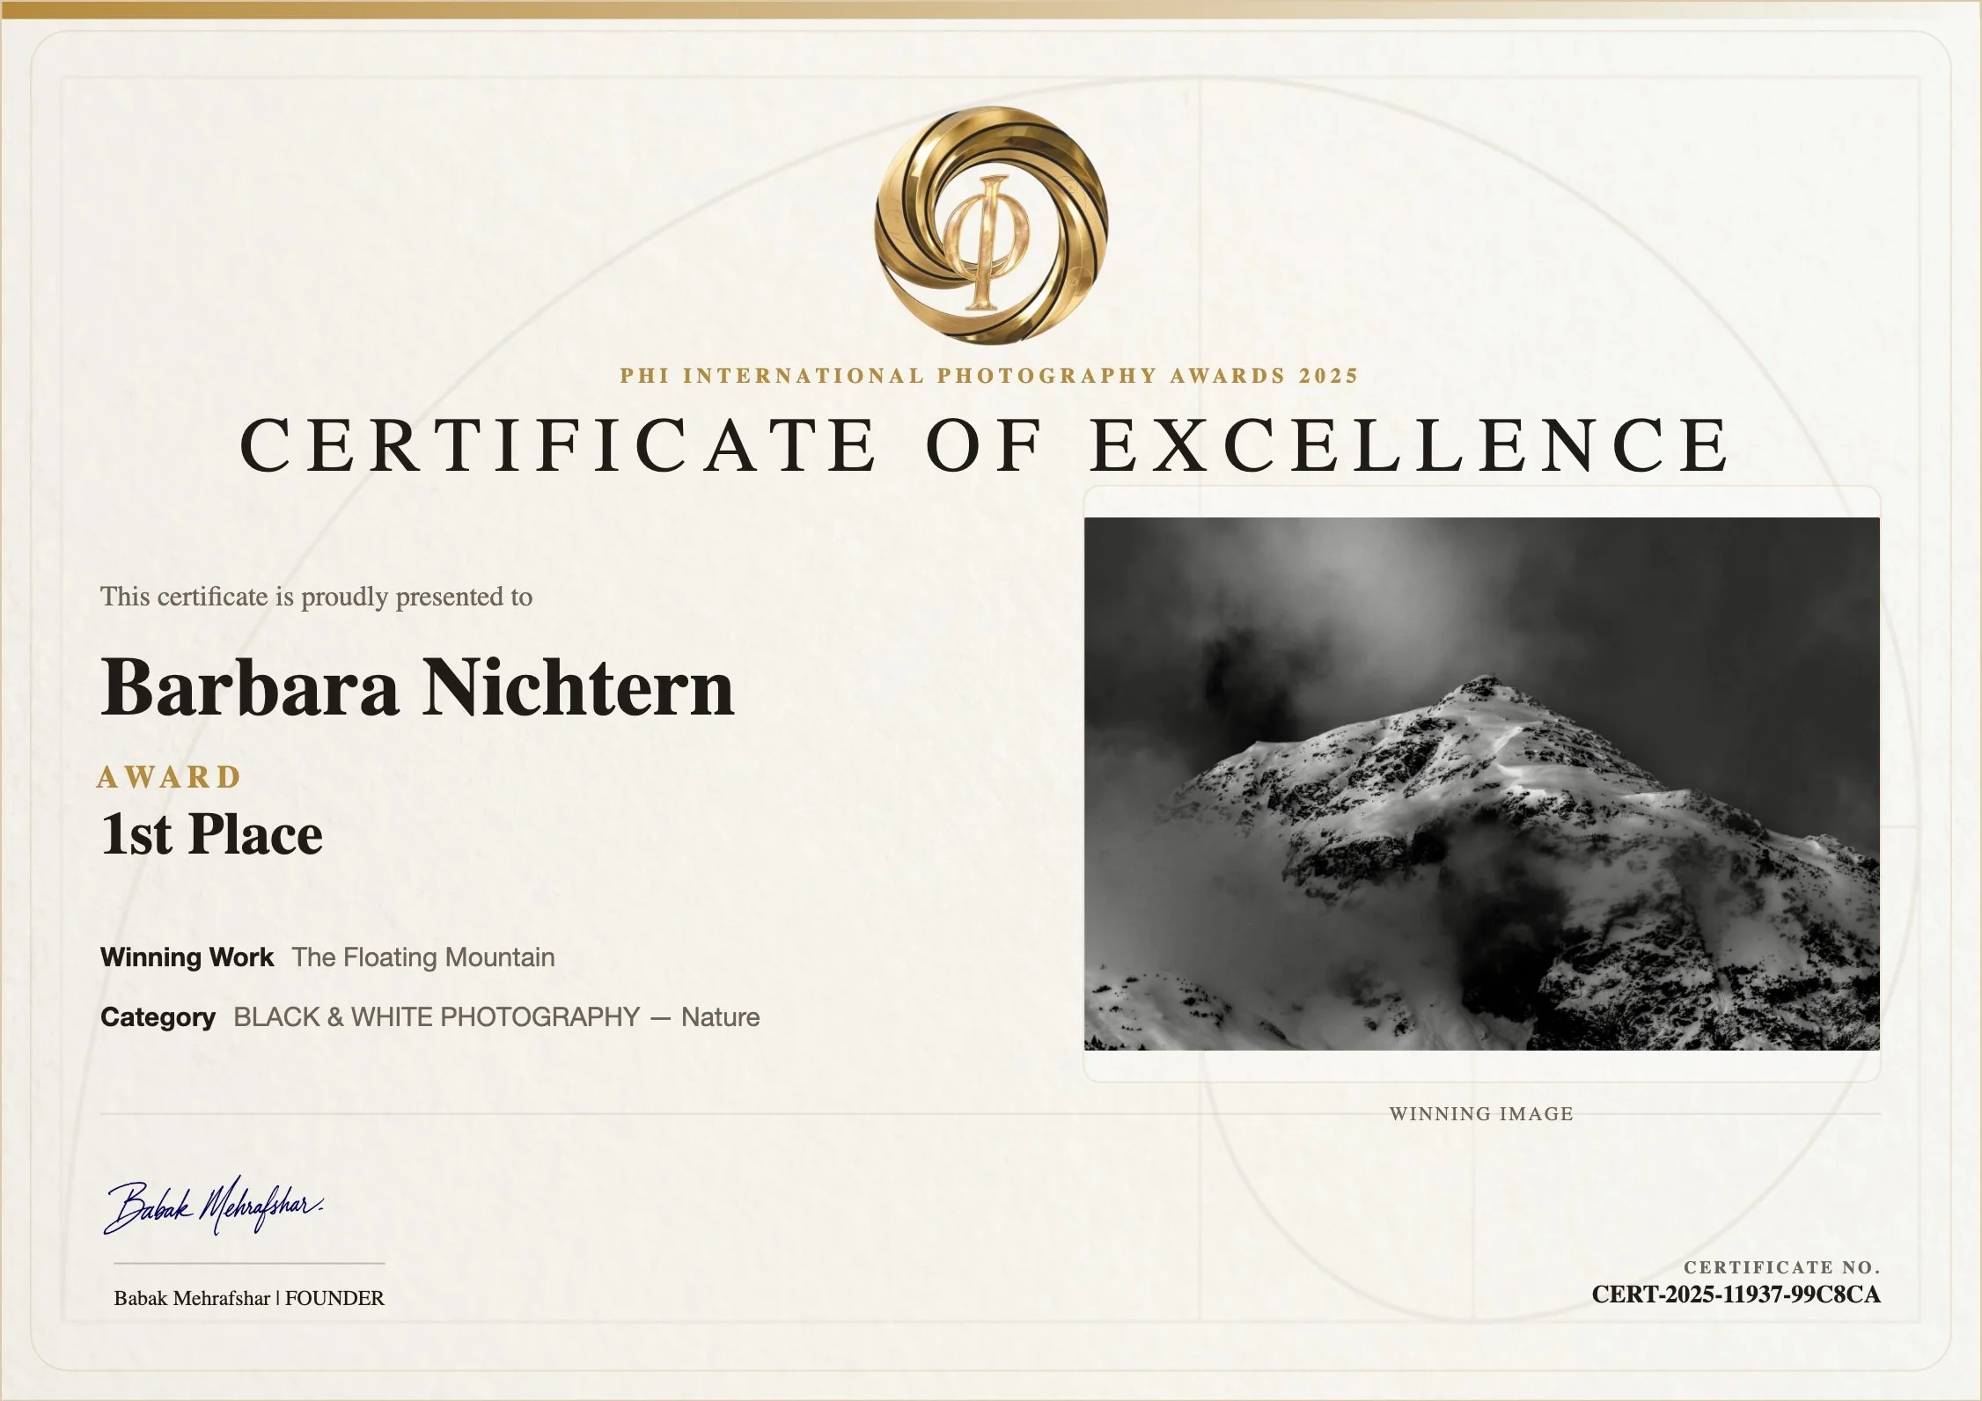
Task: Click the mountain winning image
Action: (1482, 783)
